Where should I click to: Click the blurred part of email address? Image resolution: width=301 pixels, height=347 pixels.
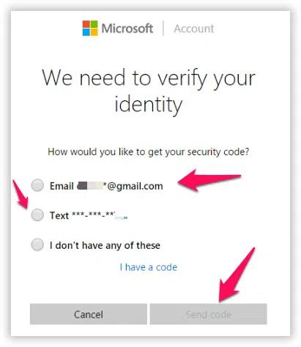click(x=90, y=186)
